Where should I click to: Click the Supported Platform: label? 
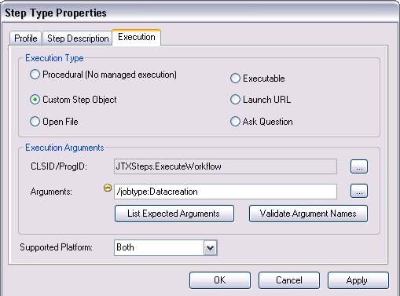pos(56,247)
